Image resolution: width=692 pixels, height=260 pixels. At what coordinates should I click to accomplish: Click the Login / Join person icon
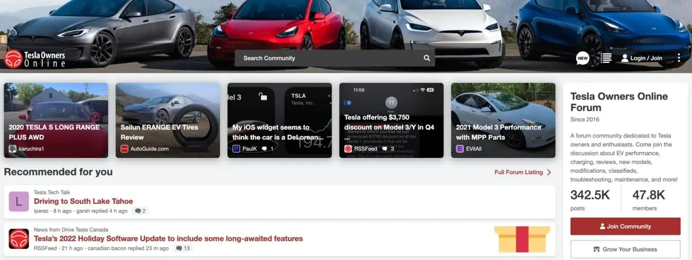pos(625,58)
